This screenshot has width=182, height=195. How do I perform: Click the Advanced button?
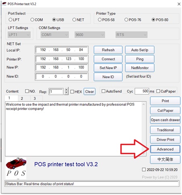[x=165, y=149]
